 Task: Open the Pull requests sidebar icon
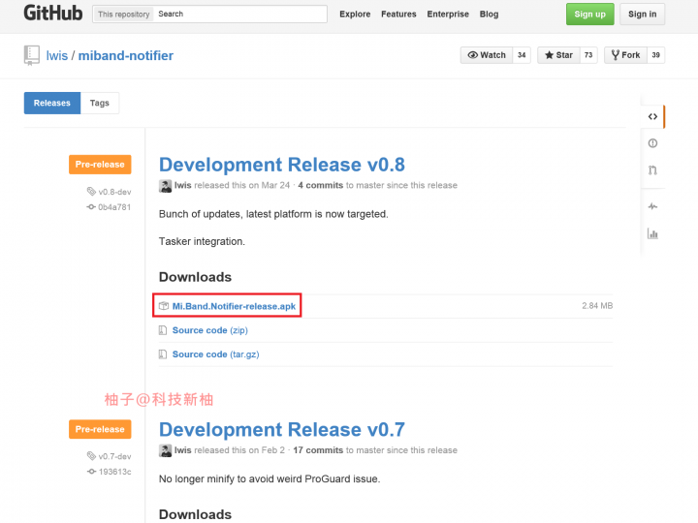pos(652,169)
